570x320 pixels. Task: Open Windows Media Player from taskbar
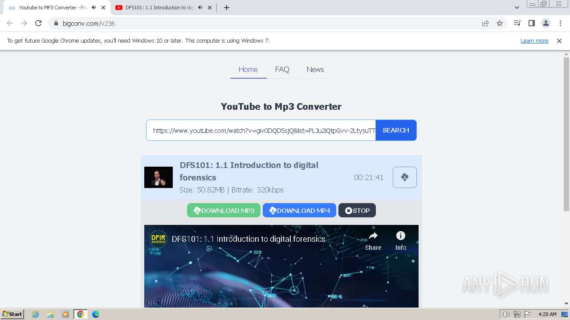tap(65, 314)
